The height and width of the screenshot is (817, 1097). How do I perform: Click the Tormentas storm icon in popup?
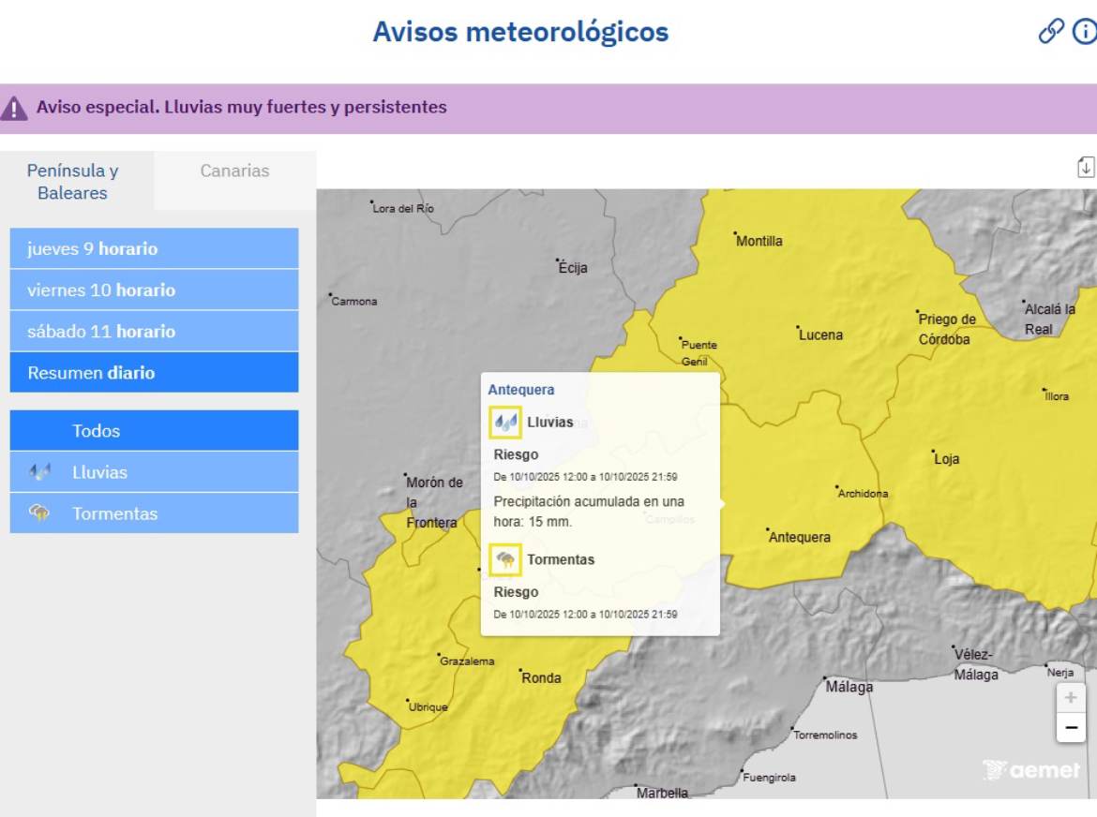click(505, 560)
